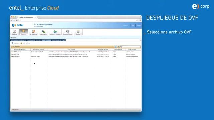Image resolution: width=214 pixels, height=120 pixels.
Task: Open the Organización toolbar icon
Action: (43, 32)
